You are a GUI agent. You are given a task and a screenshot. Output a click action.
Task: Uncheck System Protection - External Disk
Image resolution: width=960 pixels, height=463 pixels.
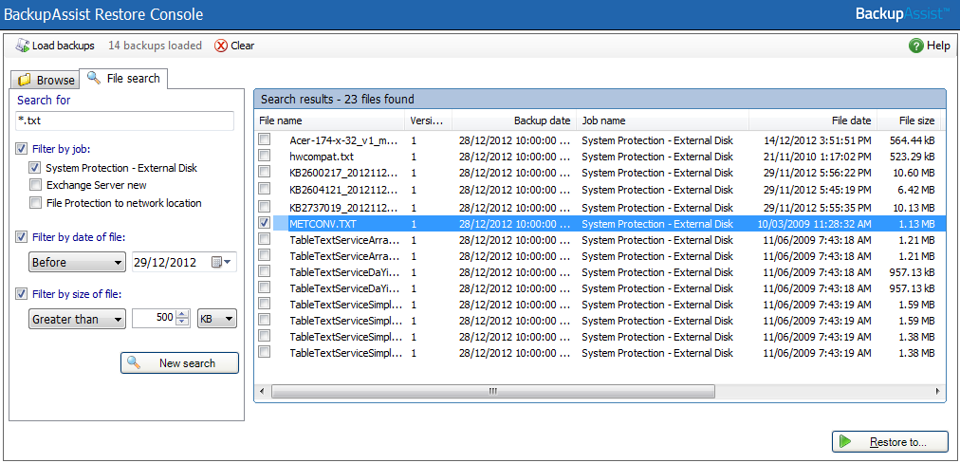click(x=35, y=168)
